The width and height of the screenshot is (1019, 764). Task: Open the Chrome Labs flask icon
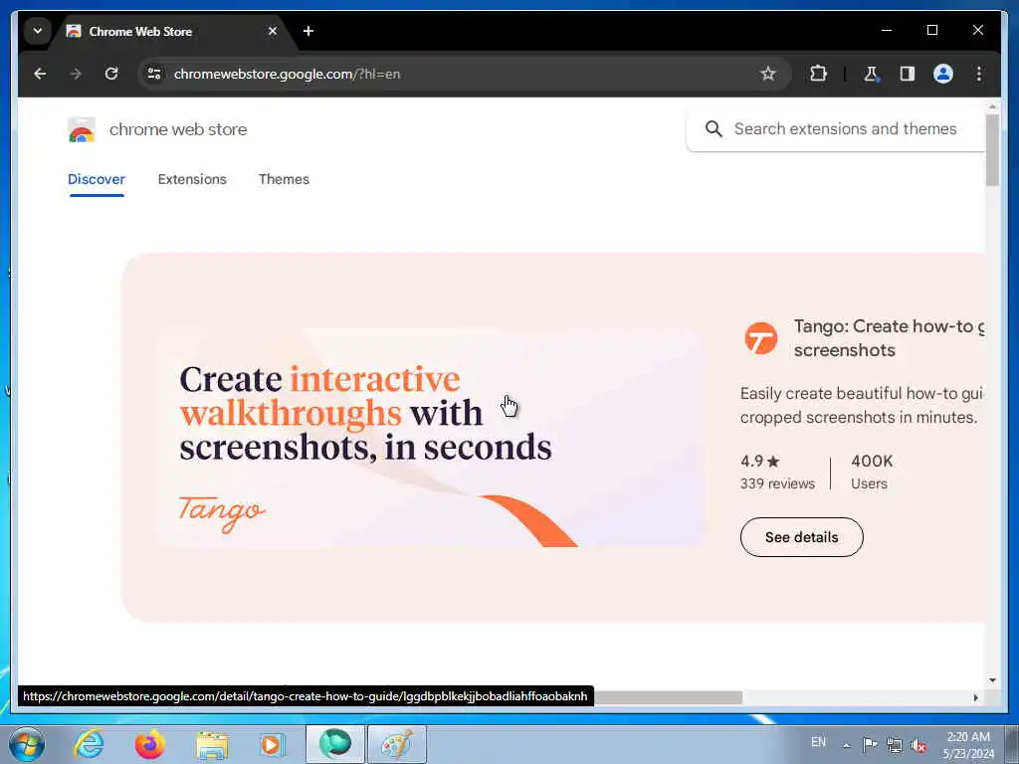tap(871, 74)
